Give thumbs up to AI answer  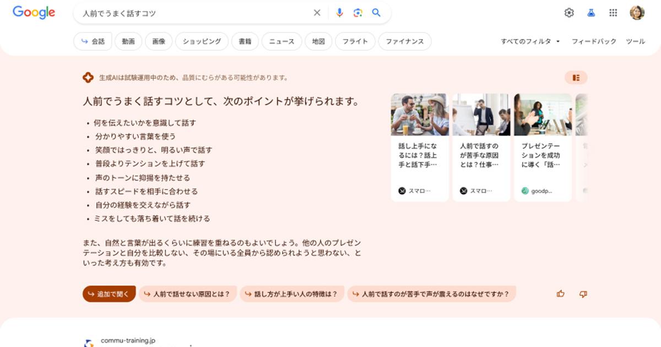point(561,294)
